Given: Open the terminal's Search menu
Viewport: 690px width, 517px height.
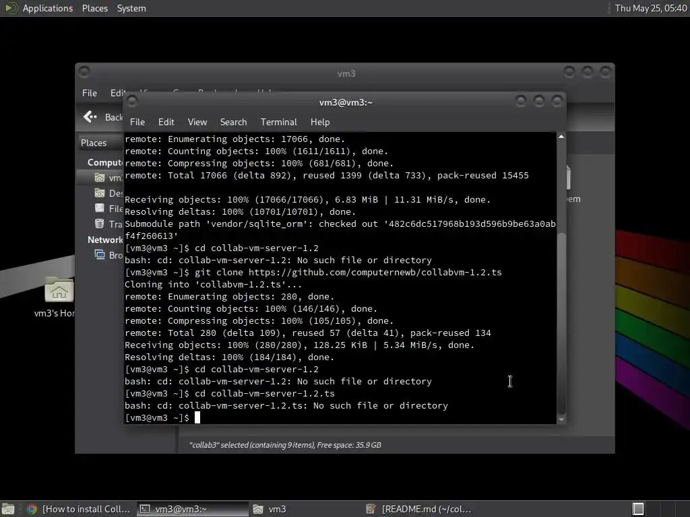Looking at the screenshot, I should click(233, 122).
